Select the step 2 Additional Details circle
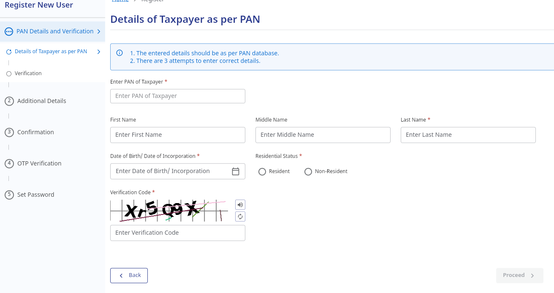 pos(9,101)
